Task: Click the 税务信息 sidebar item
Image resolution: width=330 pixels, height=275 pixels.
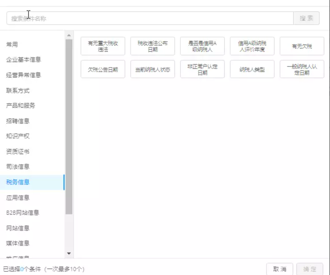Action: 18,182
